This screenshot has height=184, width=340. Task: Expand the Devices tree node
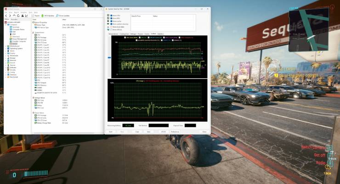tap(6, 65)
